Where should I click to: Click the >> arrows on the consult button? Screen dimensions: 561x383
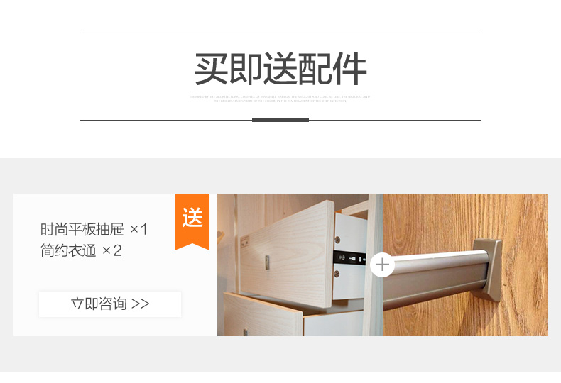141,304
